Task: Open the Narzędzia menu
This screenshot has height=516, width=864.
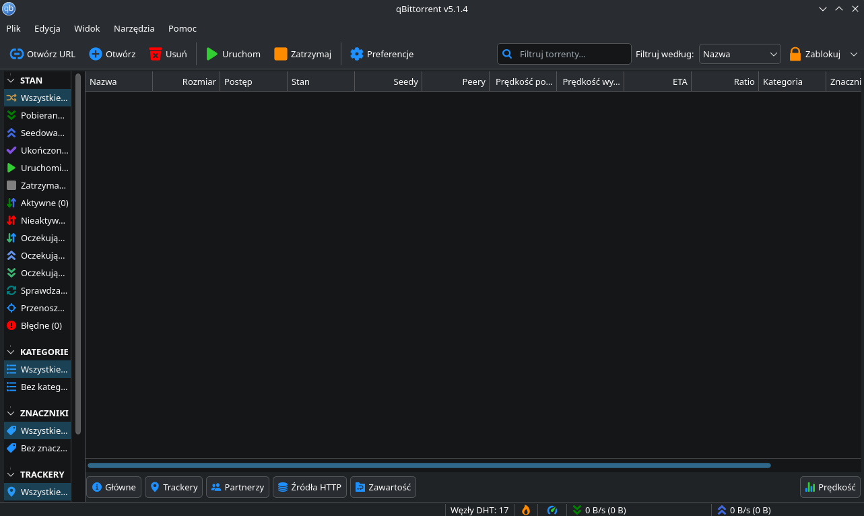Action: tap(134, 28)
